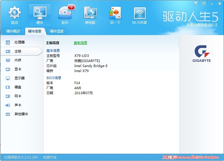Click the shirt skin icon in title bar

tap(195, 3)
